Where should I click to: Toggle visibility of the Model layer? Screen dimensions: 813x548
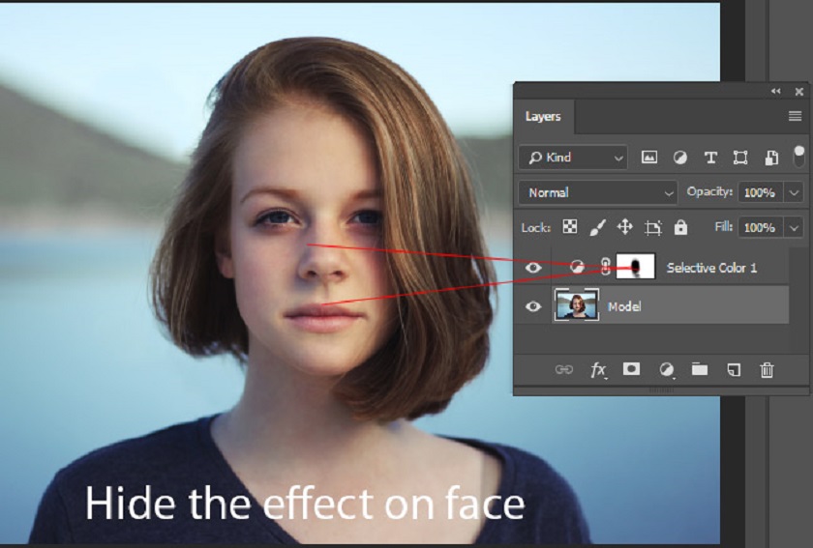point(533,306)
